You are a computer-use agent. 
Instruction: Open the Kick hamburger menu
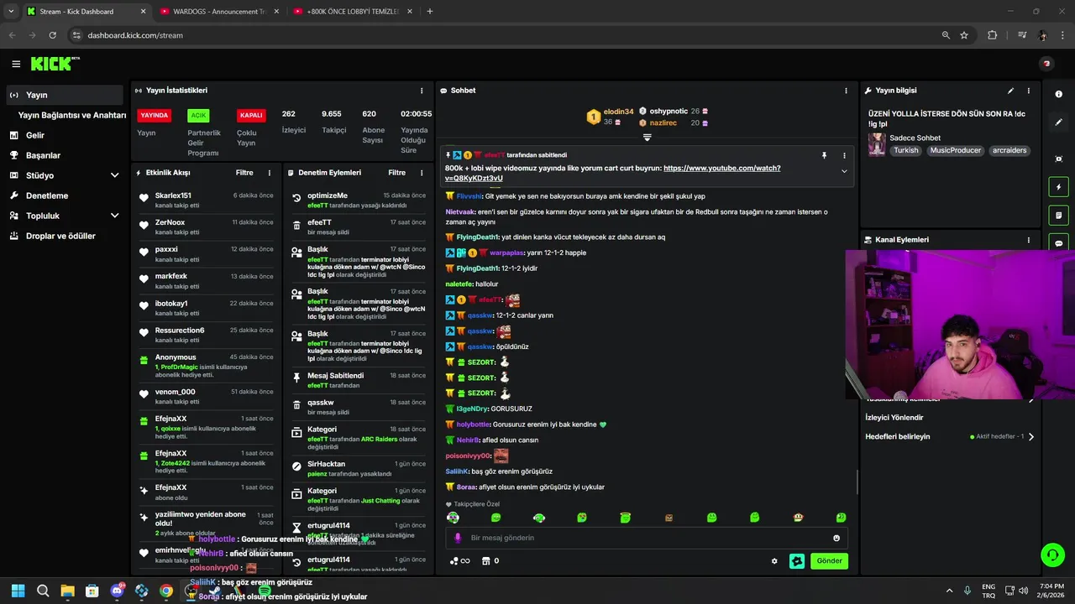[16, 64]
